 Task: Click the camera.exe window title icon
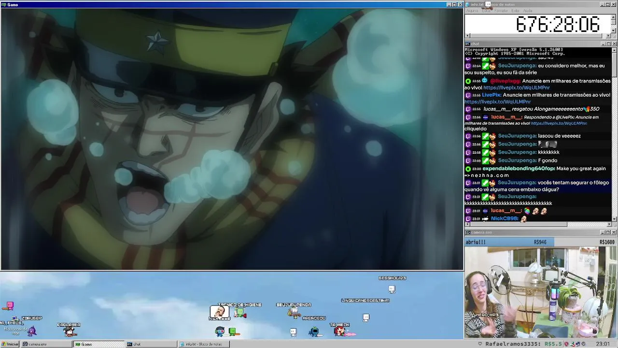[468, 232]
